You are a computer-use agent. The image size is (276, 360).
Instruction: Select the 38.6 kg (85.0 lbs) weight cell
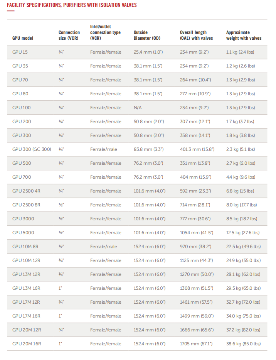click(243, 344)
